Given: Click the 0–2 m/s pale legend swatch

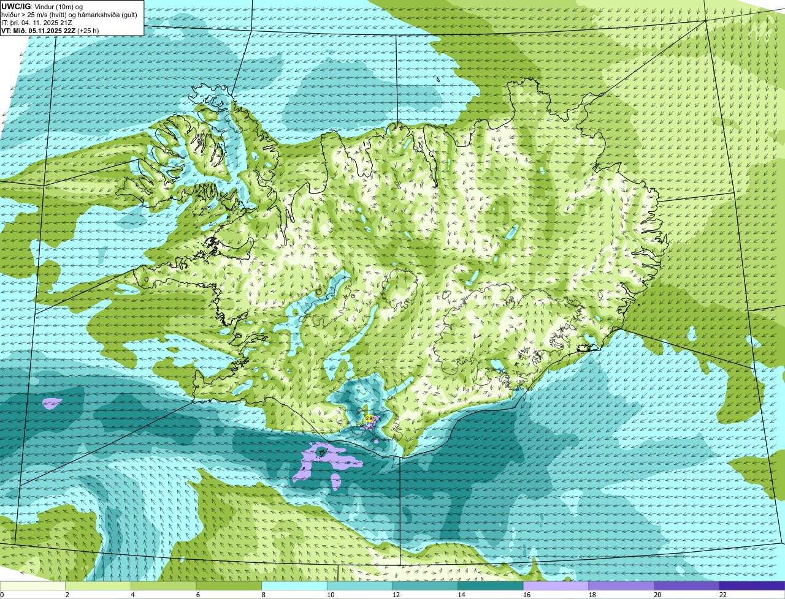Looking at the screenshot, I should pyautogui.click(x=33, y=586).
